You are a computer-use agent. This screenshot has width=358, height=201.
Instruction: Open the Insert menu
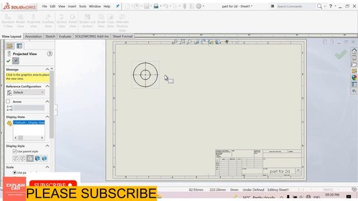pos(72,6)
